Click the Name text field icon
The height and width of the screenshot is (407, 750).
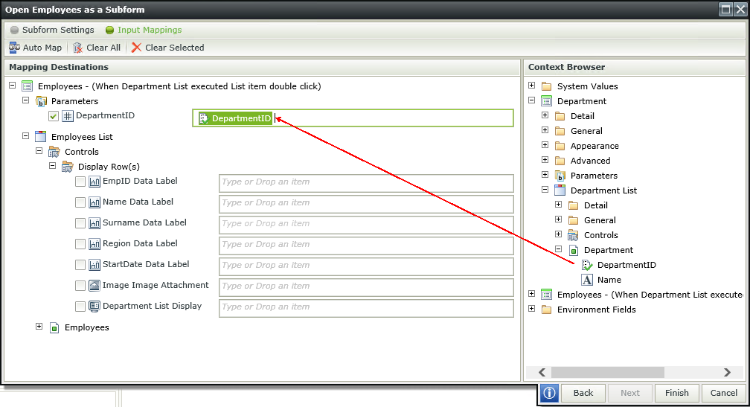tap(587, 280)
